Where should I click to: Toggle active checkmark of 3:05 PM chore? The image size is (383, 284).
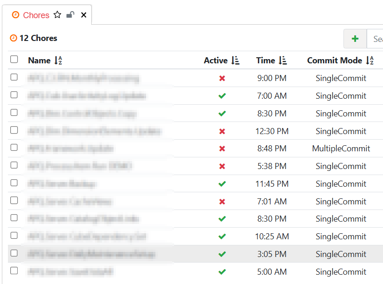tap(222, 254)
